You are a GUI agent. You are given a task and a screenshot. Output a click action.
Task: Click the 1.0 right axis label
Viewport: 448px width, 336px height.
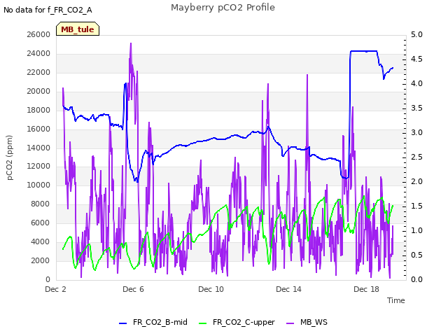click(x=416, y=230)
